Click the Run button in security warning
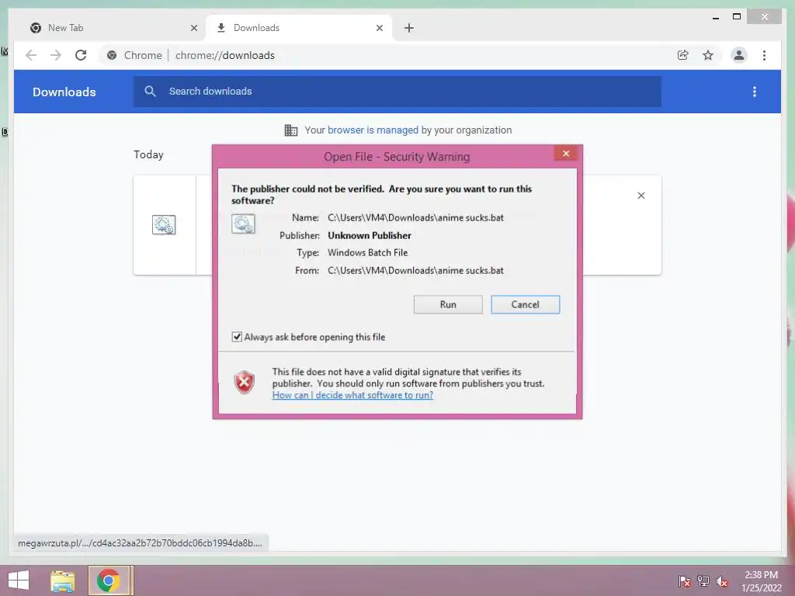The image size is (795, 596). coord(448,304)
